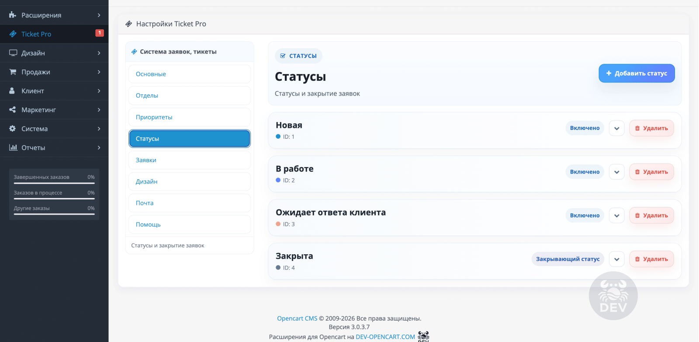Click color dot for В работе ID 2
Image resolution: width=699 pixels, height=342 pixels.
(x=278, y=180)
